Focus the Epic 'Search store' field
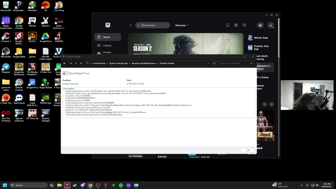This screenshot has width=336, height=189. (x=153, y=25)
